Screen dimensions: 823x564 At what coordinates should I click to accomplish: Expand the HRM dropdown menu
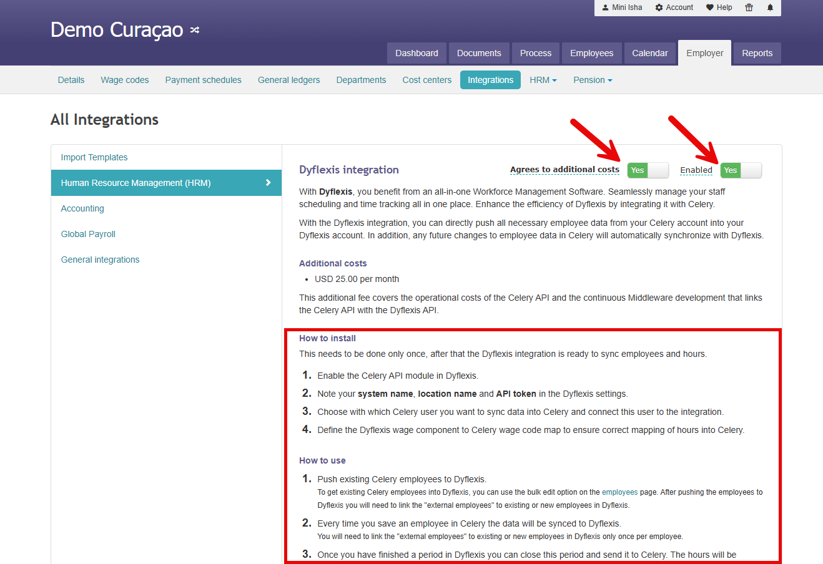543,80
